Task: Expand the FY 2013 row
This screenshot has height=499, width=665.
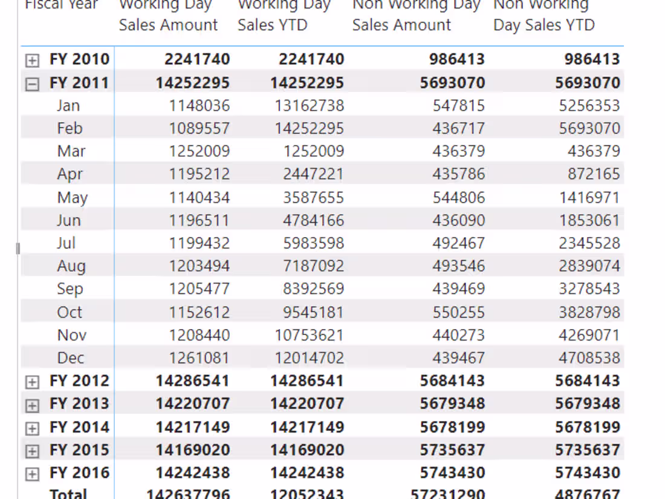Action: click(x=32, y=403)
